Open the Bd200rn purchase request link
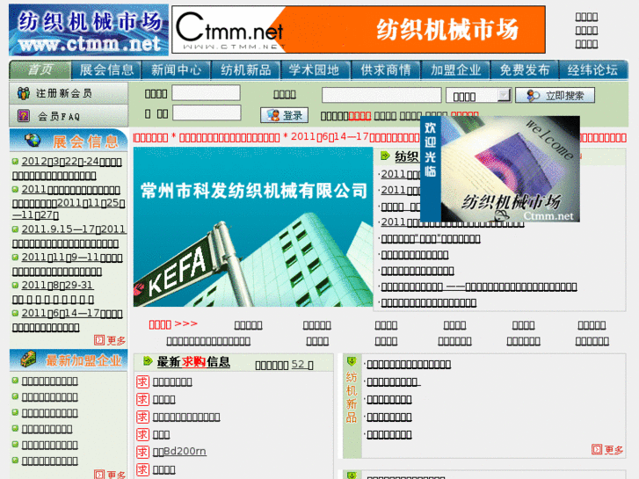Image resolution: width=639 pixels, height=479 pixels. [179, 451]
